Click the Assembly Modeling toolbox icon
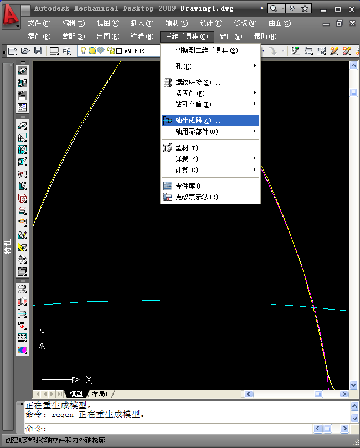The image size is (360, 448). click(x=22, y=83)
